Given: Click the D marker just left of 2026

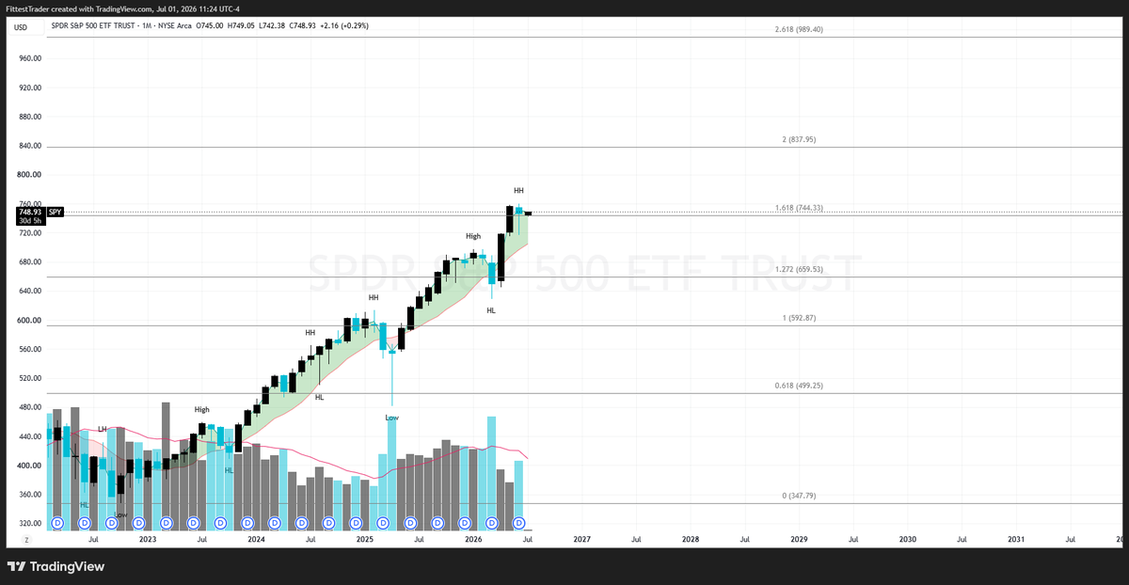Looking at the screenshot, I should pyautogui.click(x=465, y=523).
